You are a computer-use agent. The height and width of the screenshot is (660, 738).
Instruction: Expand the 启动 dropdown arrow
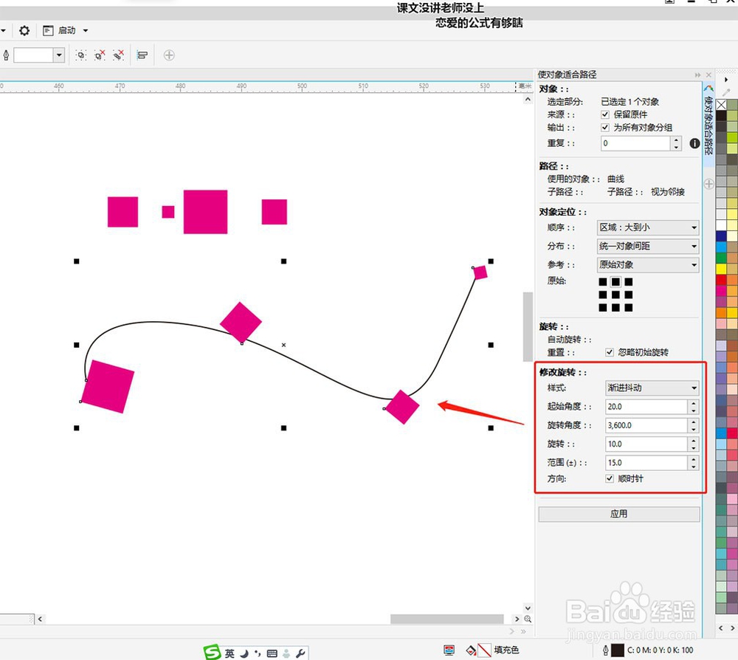(85, 30)
